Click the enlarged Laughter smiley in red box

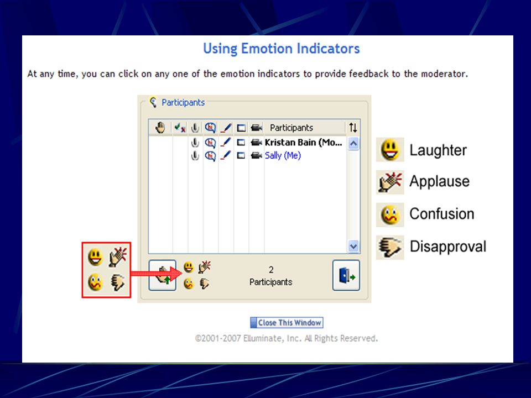click(x=95, y=257)
